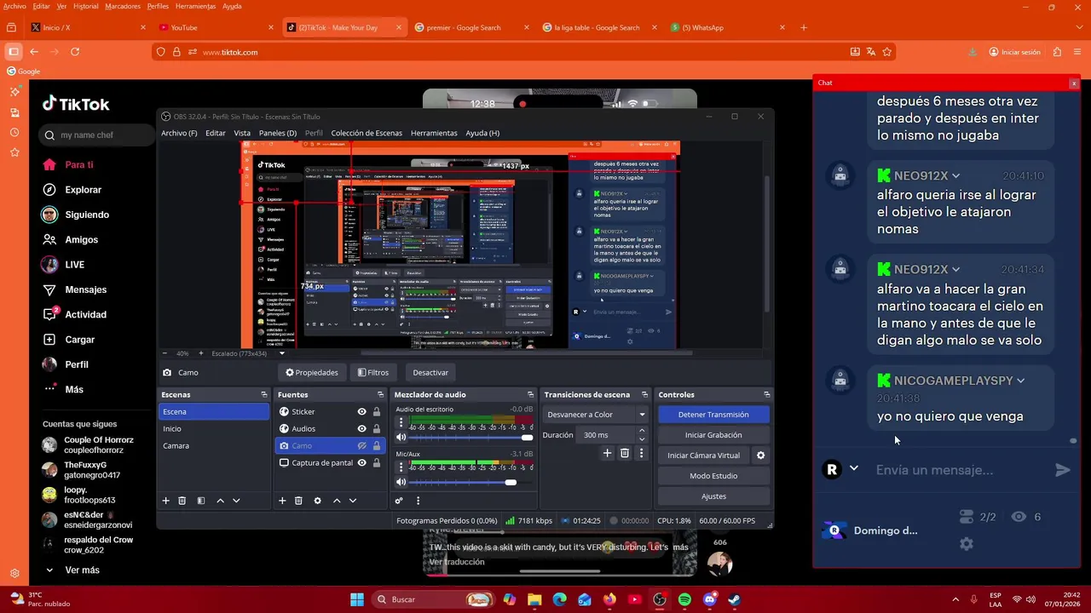The image size is (1091, 613).
Task: Zoom in the OBS preview with plus
Action: click(x=201, y=353)
